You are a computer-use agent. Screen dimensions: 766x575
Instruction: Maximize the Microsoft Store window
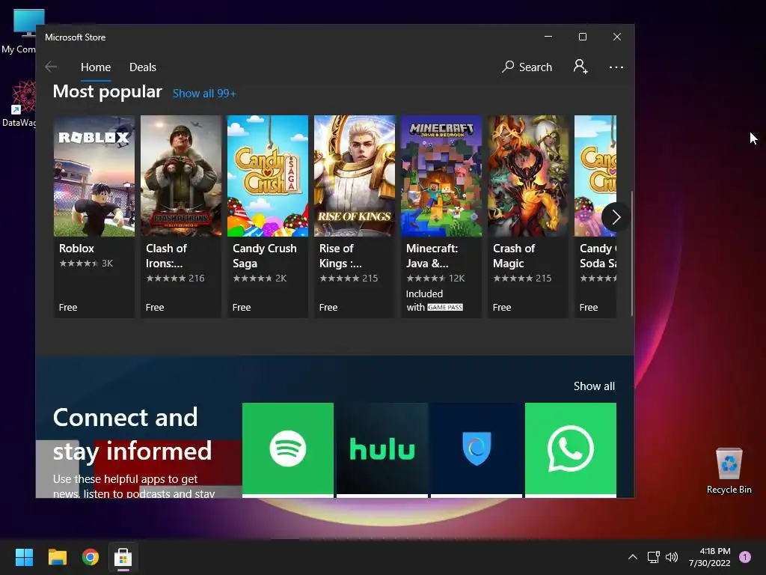click(582, 37)
